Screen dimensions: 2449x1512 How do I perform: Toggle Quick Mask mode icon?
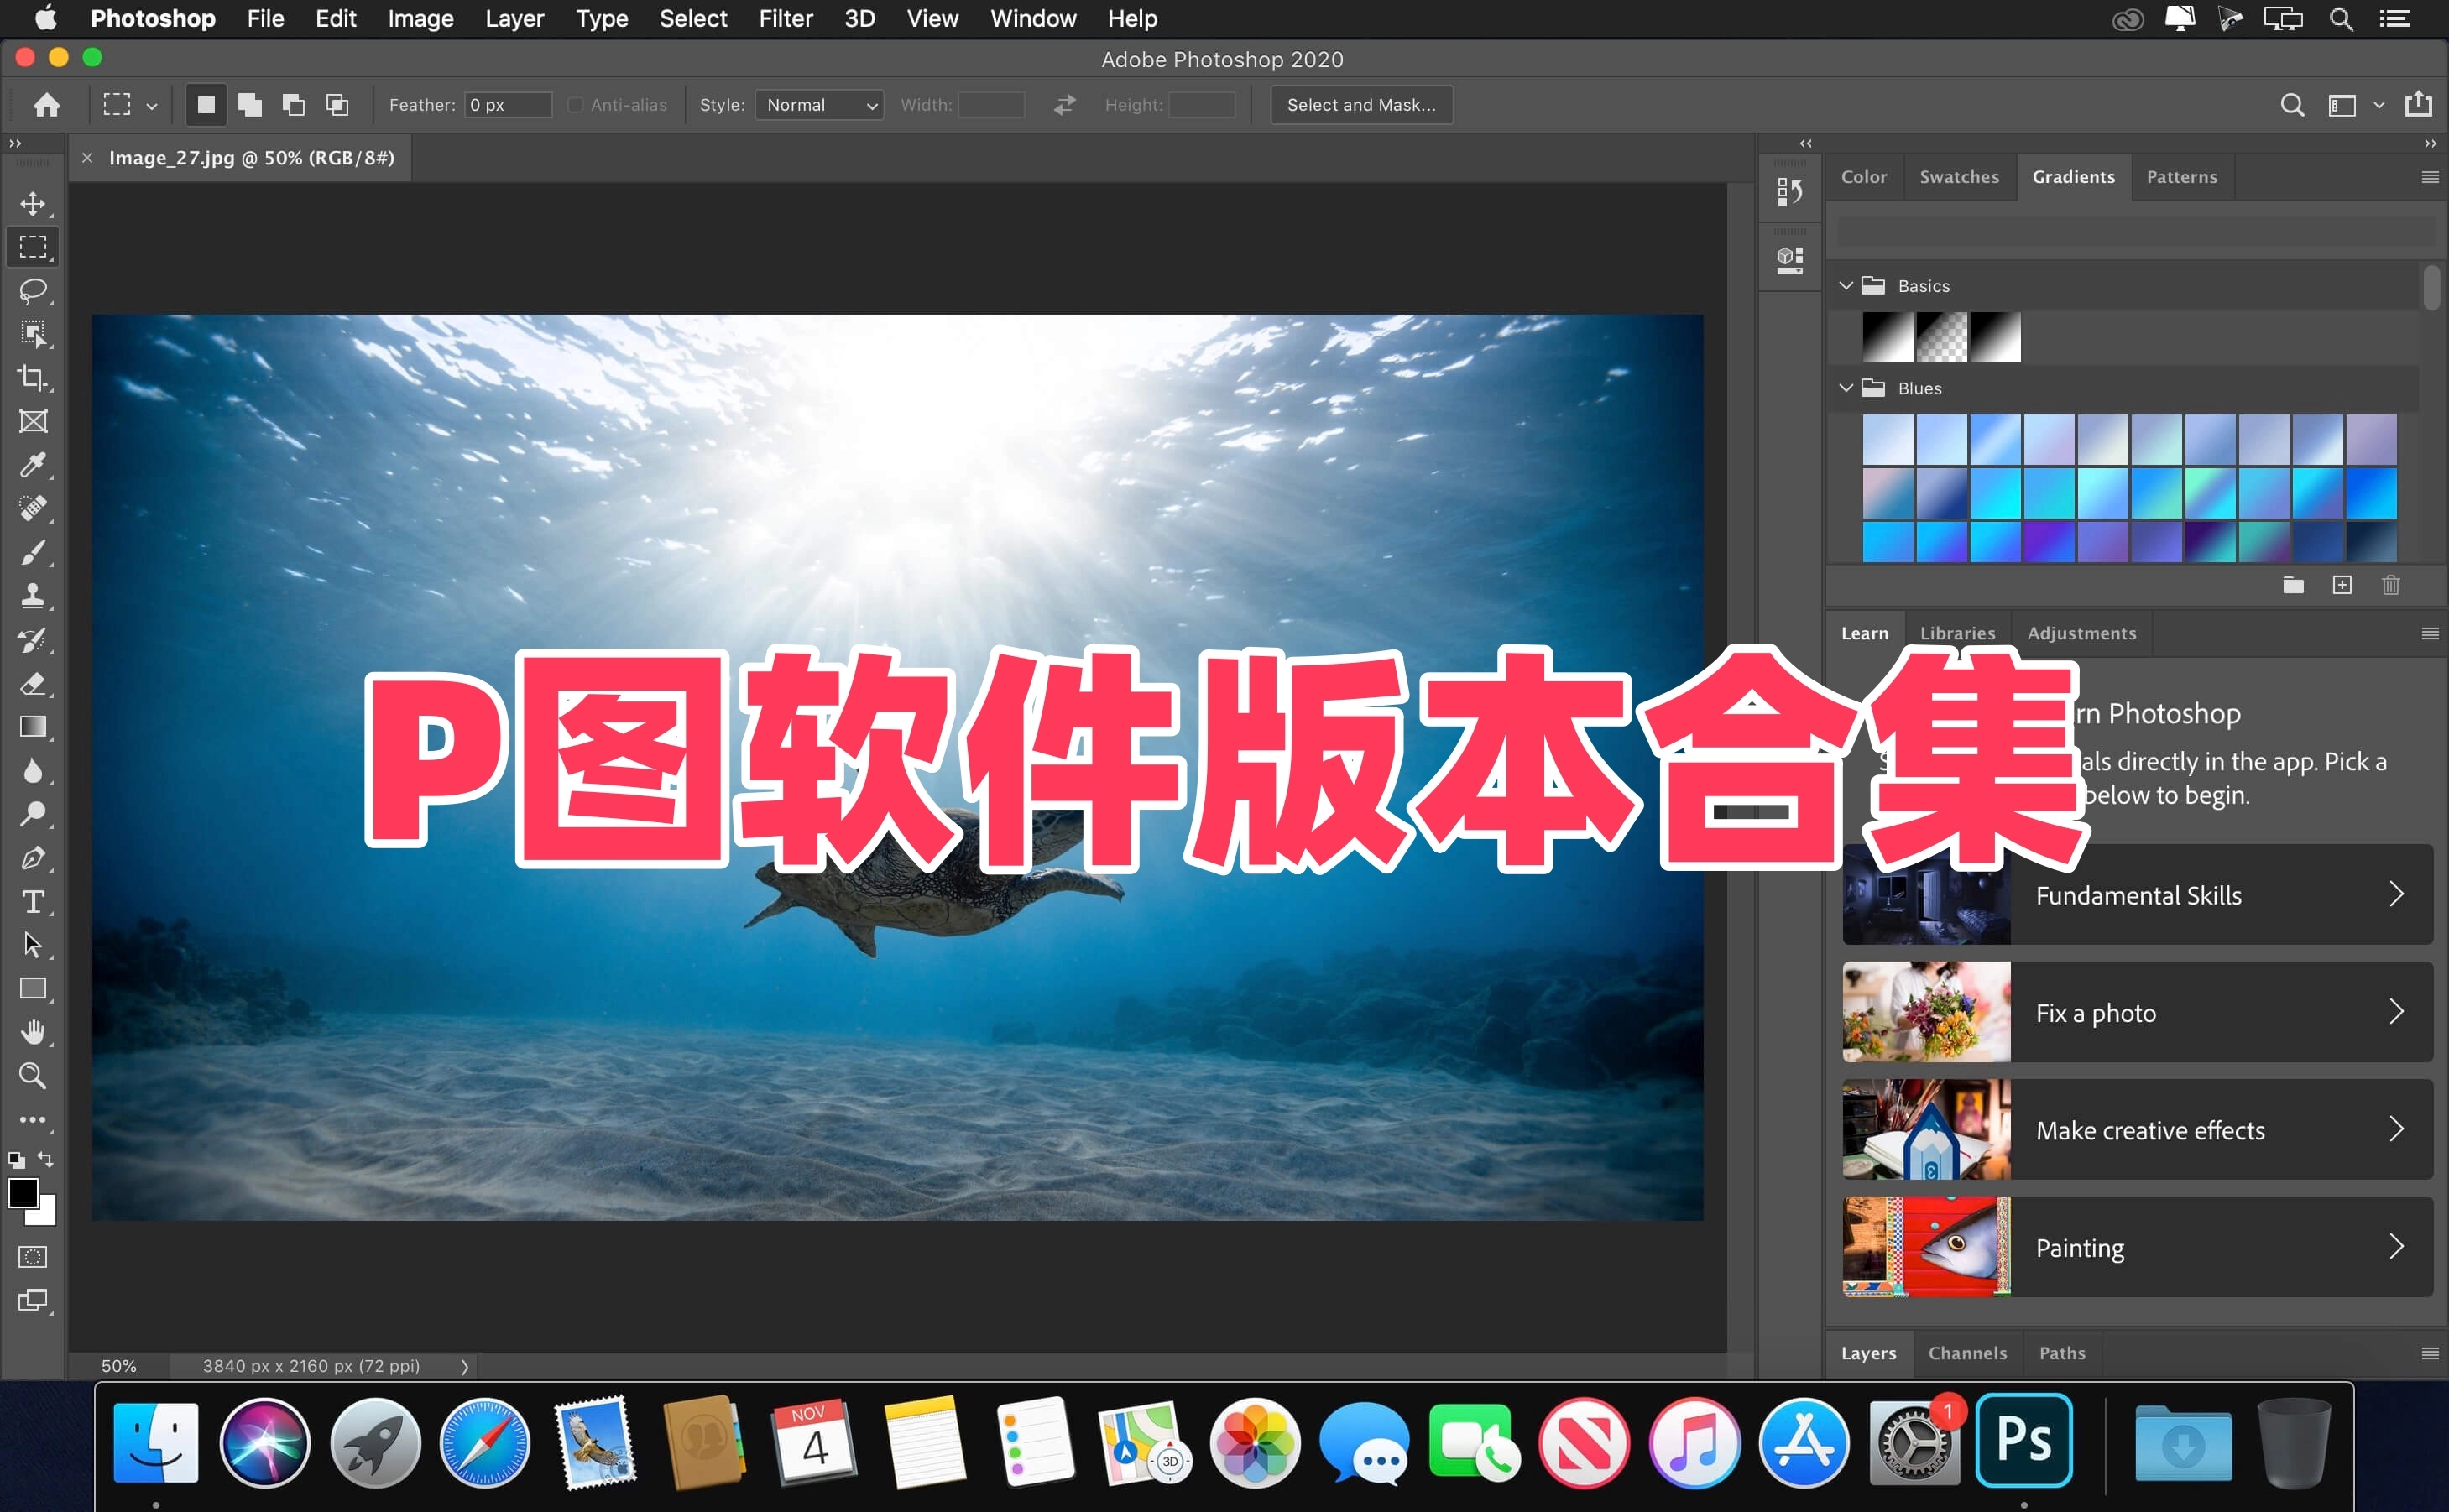click(x=33, y=1257)
